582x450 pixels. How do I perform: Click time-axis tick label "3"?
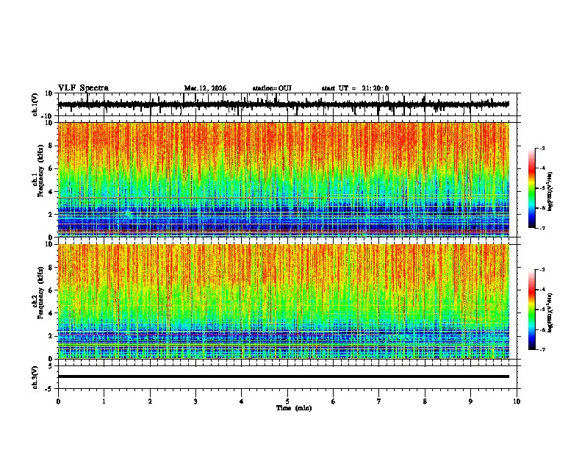(195, 401)
